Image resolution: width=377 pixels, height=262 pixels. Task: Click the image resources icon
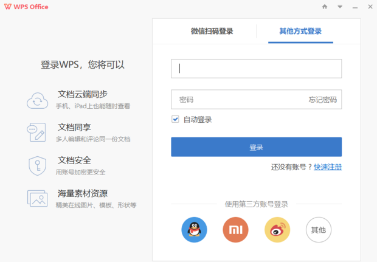[x=37, y=199]
